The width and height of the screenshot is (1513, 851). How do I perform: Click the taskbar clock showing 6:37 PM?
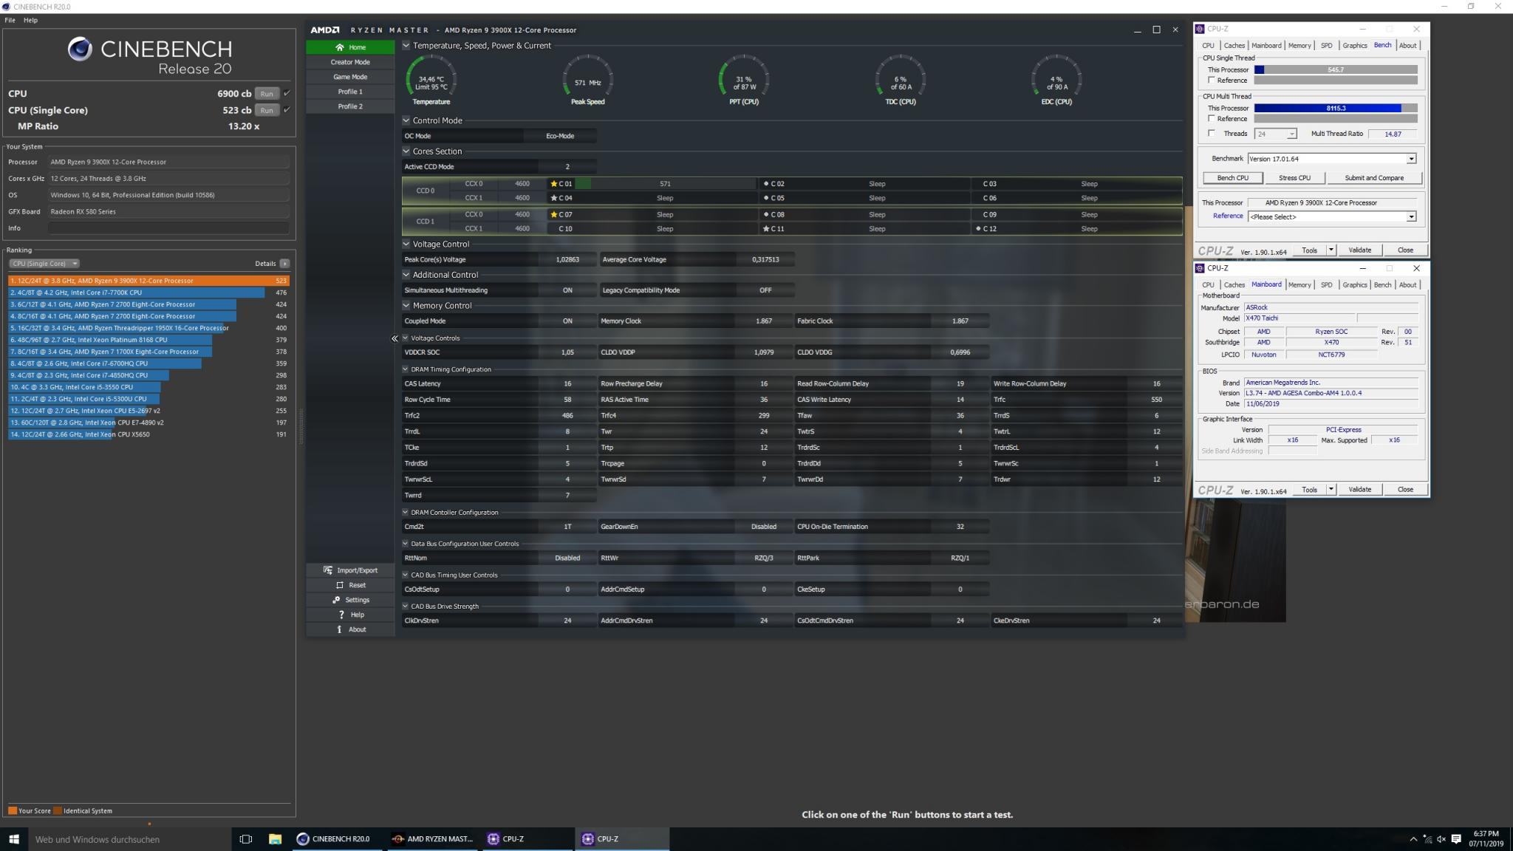[1486, 839]
